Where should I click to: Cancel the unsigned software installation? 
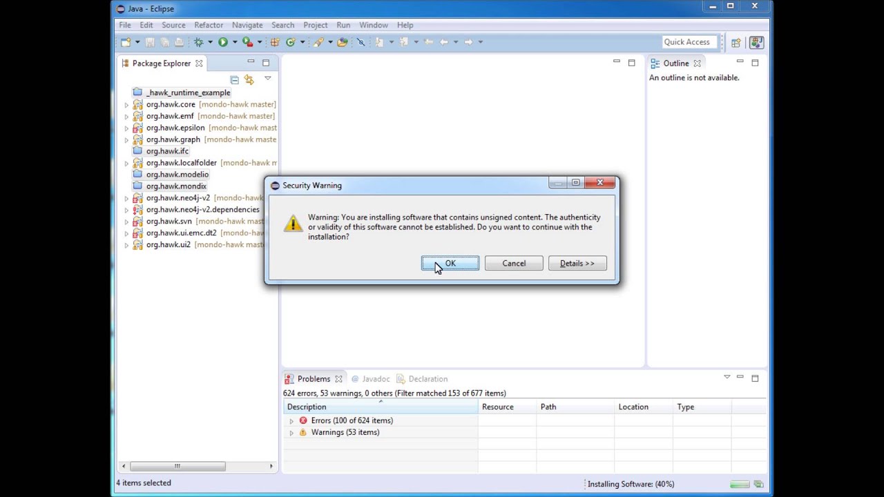pos(514,263)
